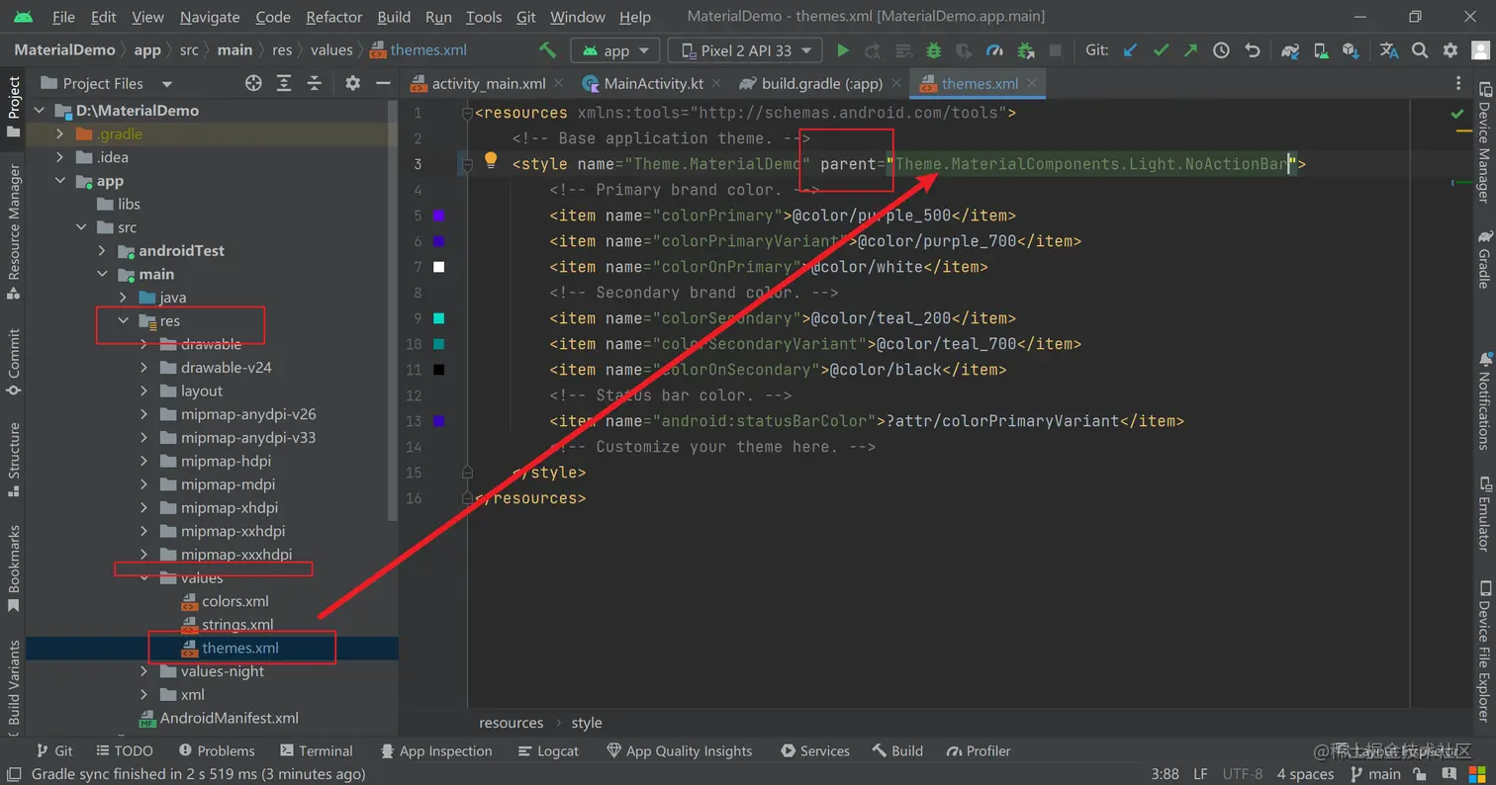
Task: Open the Logcat tool window
Action: [548, 751]
